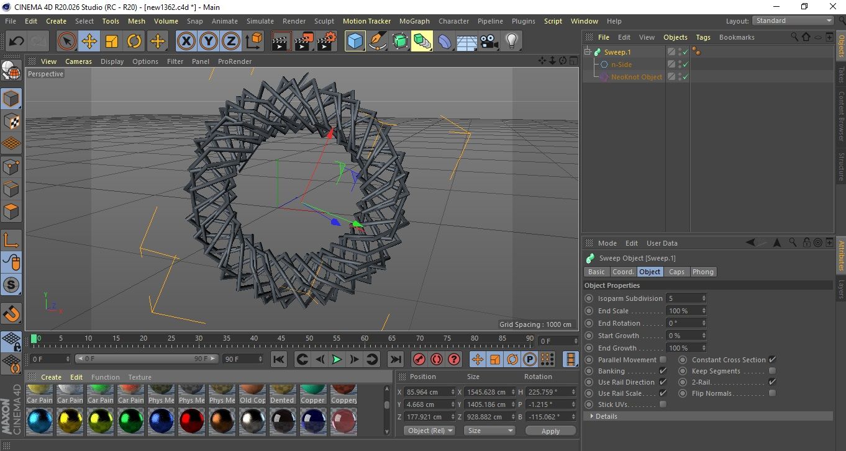This screenshot has width=846, height=451.
Task: Collapse the Sweep.1 object tree
Action: click(588, 52)
